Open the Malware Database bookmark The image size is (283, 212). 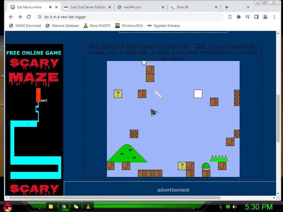[62, 26]
